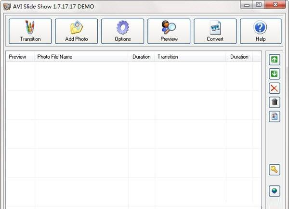289x209 pixels.
Task: Open the Options gear button
Action: [x=122, y=31]
